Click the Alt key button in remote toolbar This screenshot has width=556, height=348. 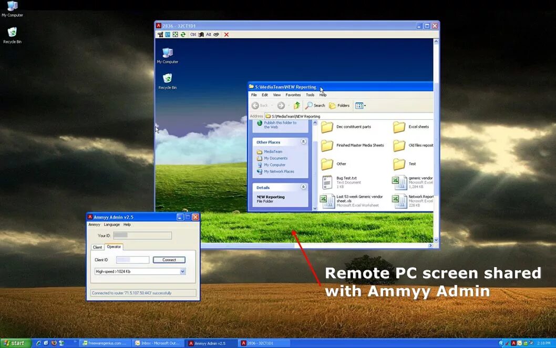click(209, 34)
